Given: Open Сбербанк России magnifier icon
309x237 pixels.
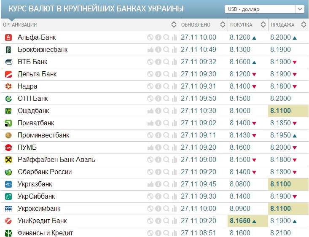Looking at the screenshot, I should point(167,172).
